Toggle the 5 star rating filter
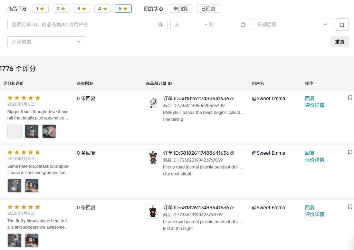This screenshot has height=250, width=354. point(123,9)
